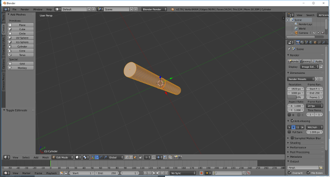Toggle the File Extensions checkbox

[x=308, y=173]
